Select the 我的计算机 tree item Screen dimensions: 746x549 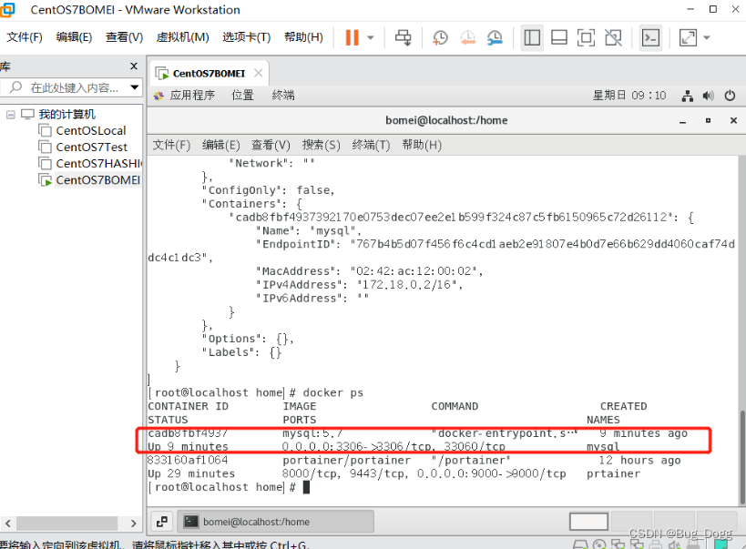[66, 114]
